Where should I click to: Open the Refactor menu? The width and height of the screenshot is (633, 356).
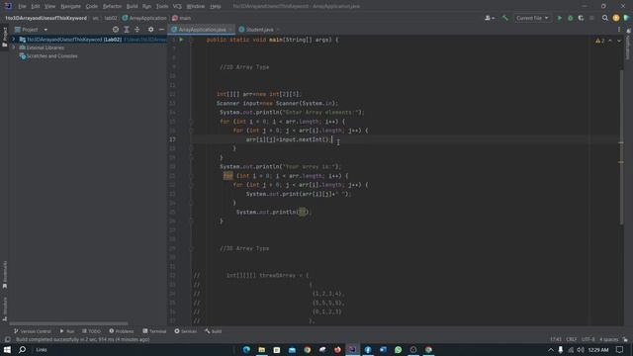[x=112, y=7]
